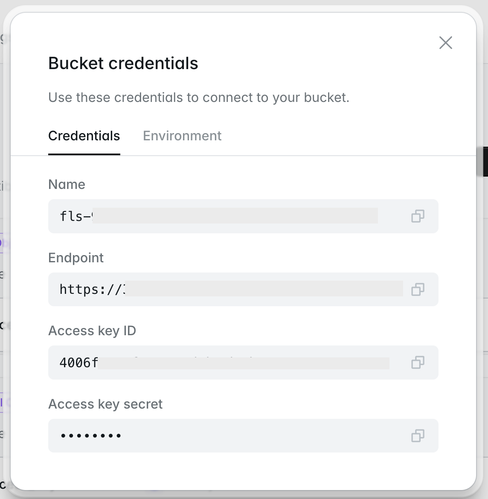Viewport: 488px width, 499px height.
Task: Copy the Endpoint URL
Action: [x=418, y=290]
